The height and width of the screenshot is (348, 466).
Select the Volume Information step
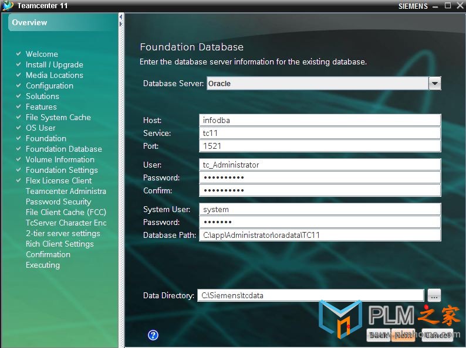[60, 159]
